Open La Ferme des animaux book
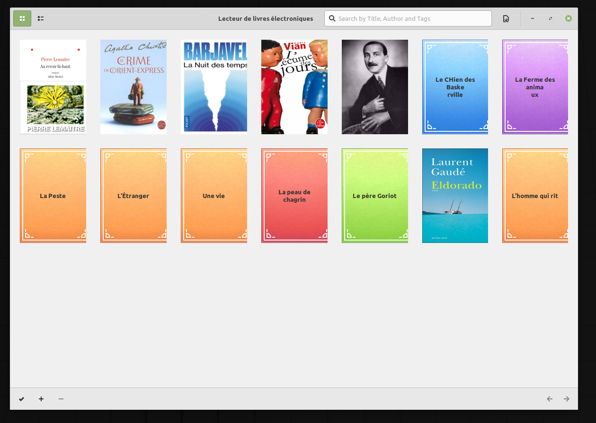This screenshot has width=596, height=423. click(535, 87)
